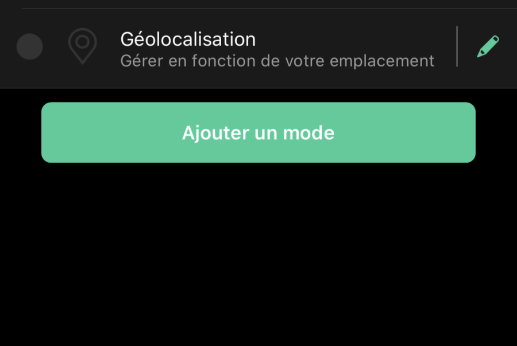Select the word 'emplacement' in the description
The image size is (517, 346).
pyautogui.click(x=382, y=61)
